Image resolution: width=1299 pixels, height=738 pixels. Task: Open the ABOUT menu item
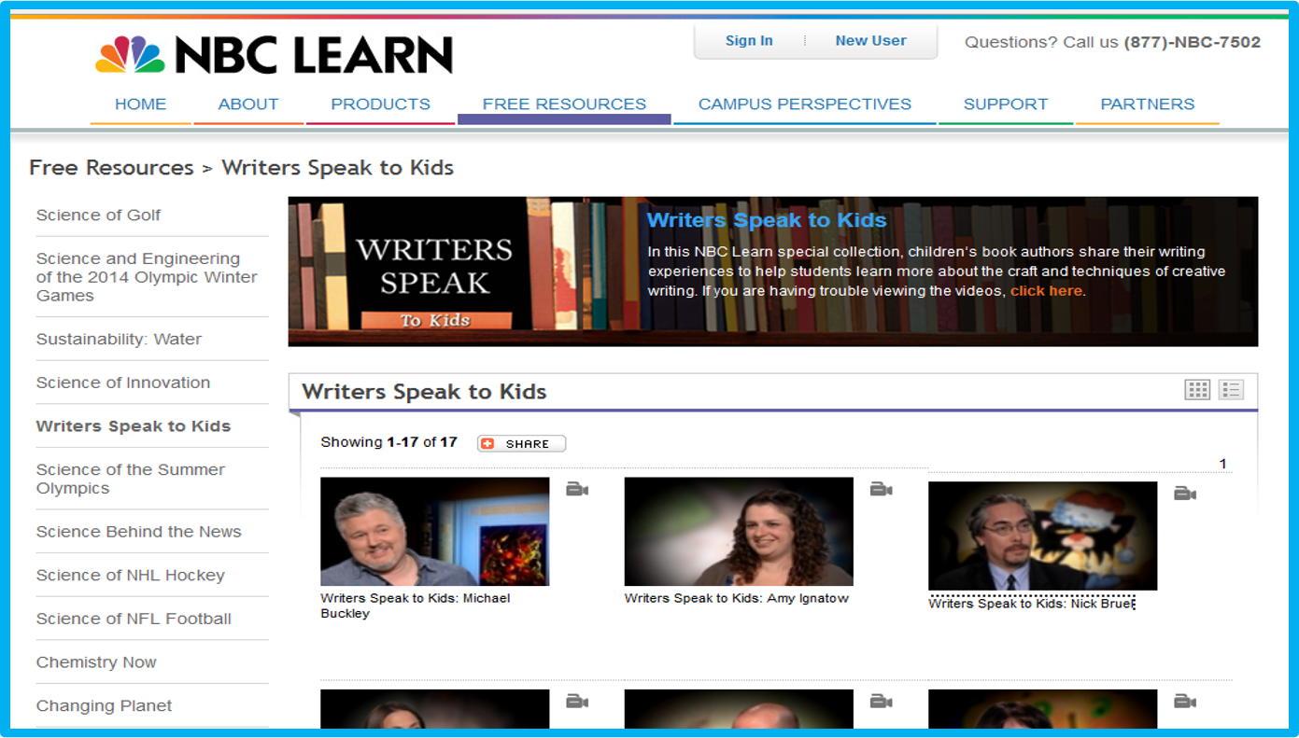(x=248, y=104)
